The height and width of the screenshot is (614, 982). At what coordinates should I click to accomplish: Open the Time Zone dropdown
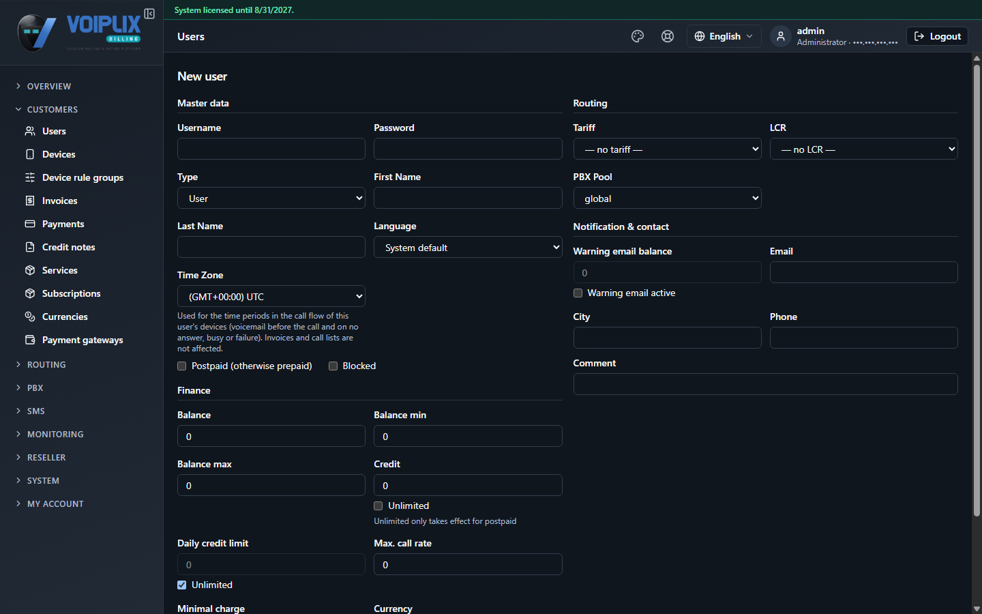coord(271,297)
